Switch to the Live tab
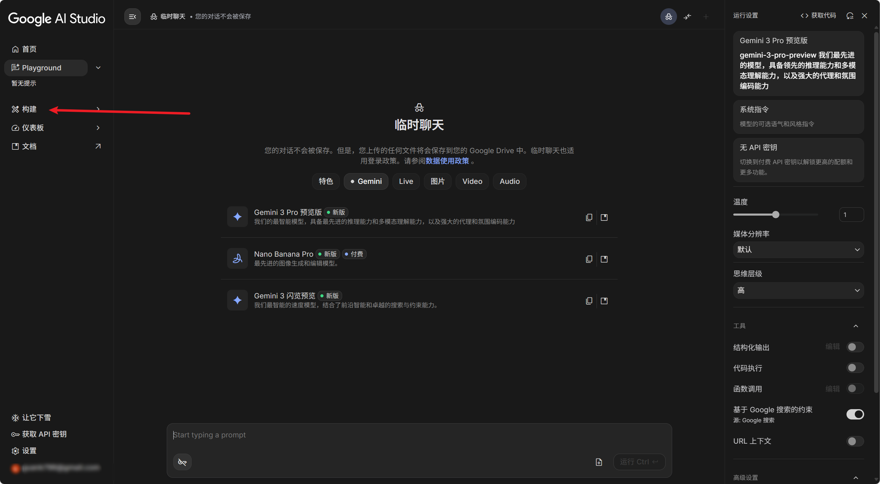This screenshot has width=880, height=484. [406, 181]
